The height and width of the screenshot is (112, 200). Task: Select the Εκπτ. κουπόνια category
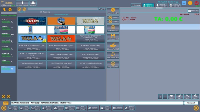[x=8, y=41]
